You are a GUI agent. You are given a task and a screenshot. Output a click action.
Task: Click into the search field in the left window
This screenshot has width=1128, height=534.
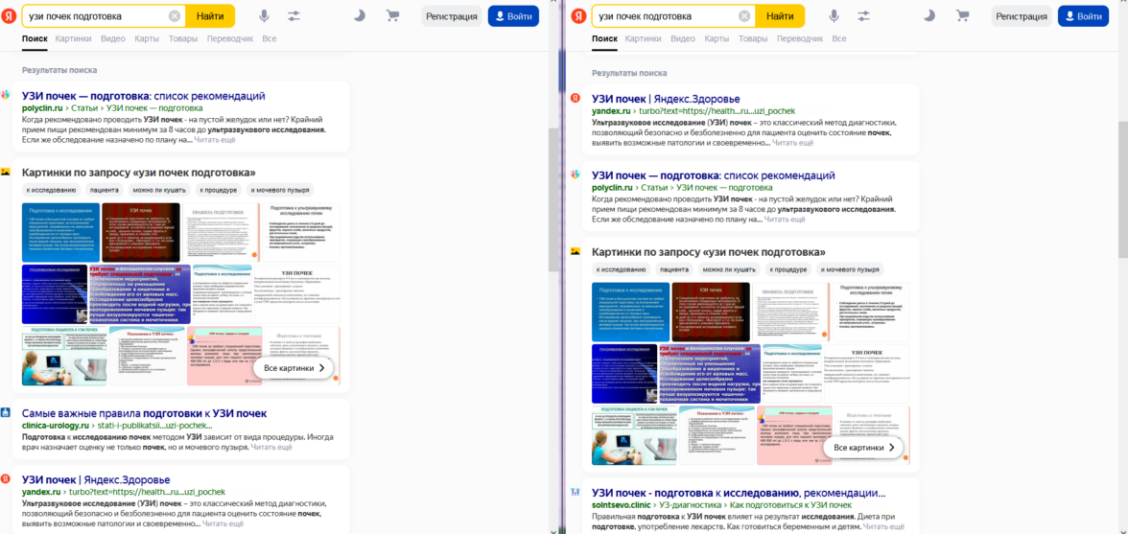pos(96,16)
